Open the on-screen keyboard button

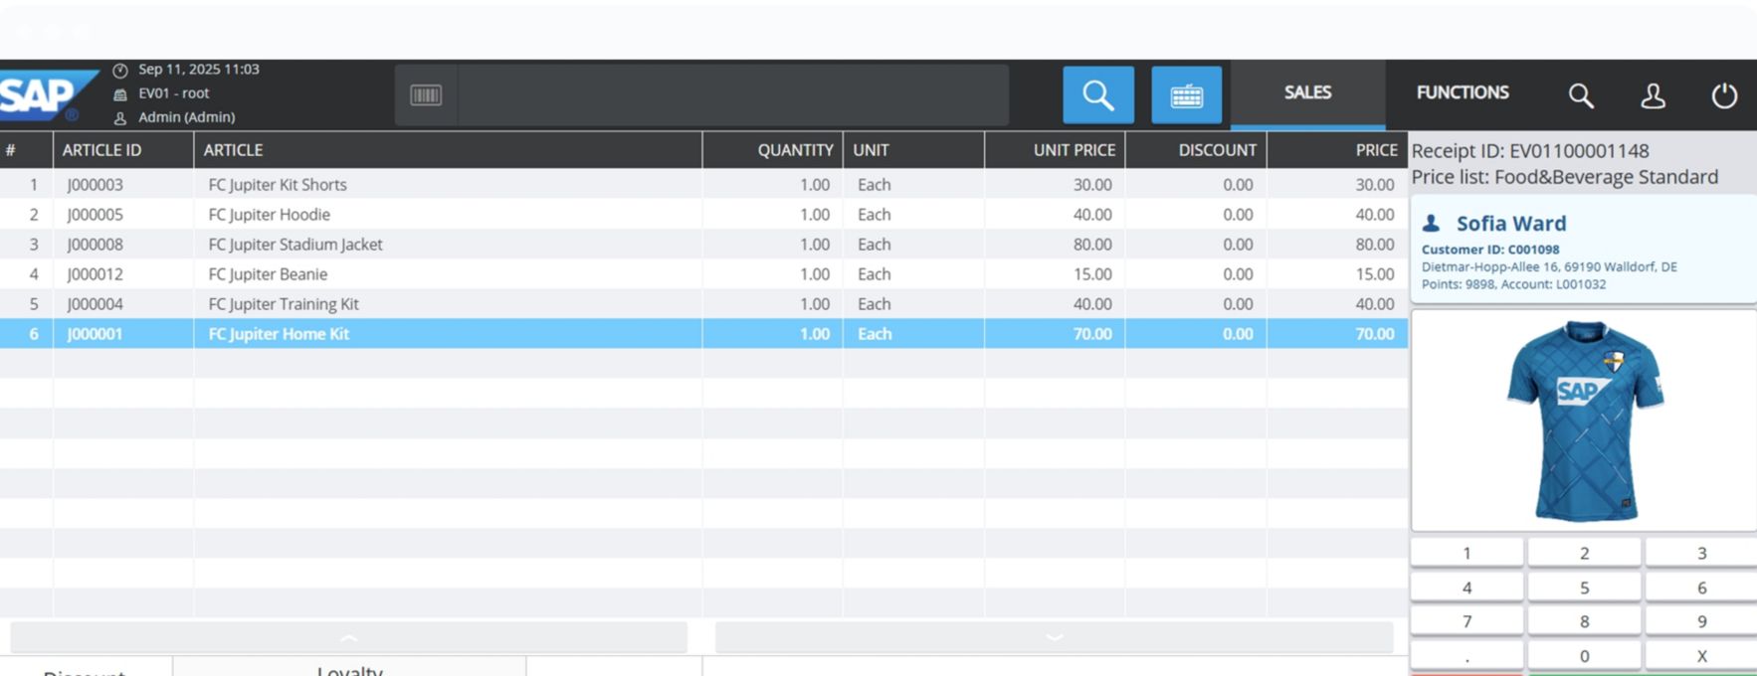[1186, 95]
